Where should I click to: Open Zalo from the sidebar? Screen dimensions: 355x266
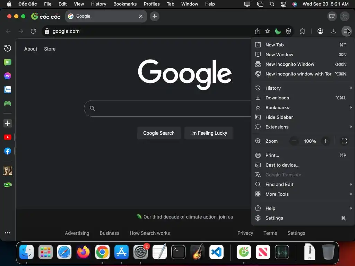pos(8,90)
